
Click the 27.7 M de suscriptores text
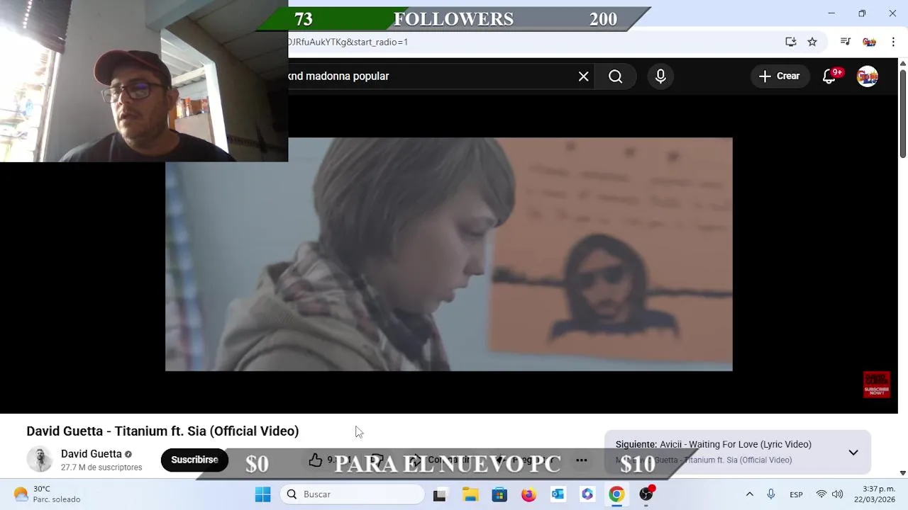(x=101, y=467)
